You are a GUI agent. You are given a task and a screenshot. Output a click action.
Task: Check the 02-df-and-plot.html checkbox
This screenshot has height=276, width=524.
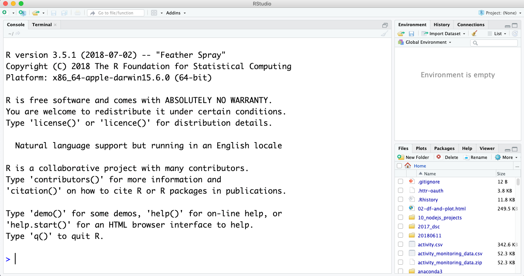coord(400,208)
